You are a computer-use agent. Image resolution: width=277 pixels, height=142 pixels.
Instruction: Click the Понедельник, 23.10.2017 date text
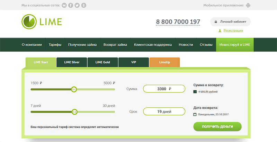213,114
